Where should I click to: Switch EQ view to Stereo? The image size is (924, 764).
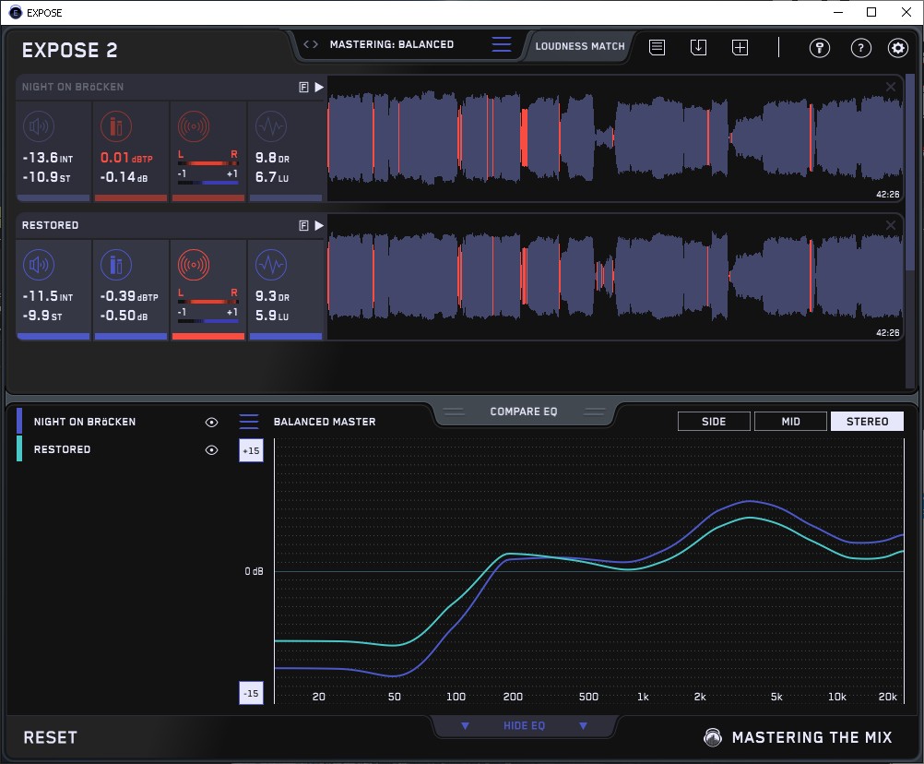tap(867, 422)
